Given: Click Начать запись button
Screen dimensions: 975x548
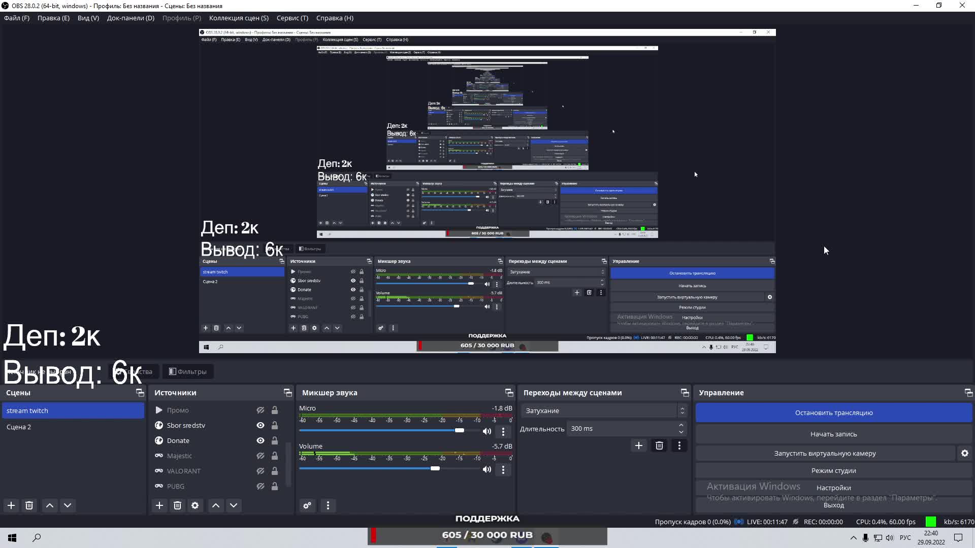Looking at the screenshot, I should 834,434.
